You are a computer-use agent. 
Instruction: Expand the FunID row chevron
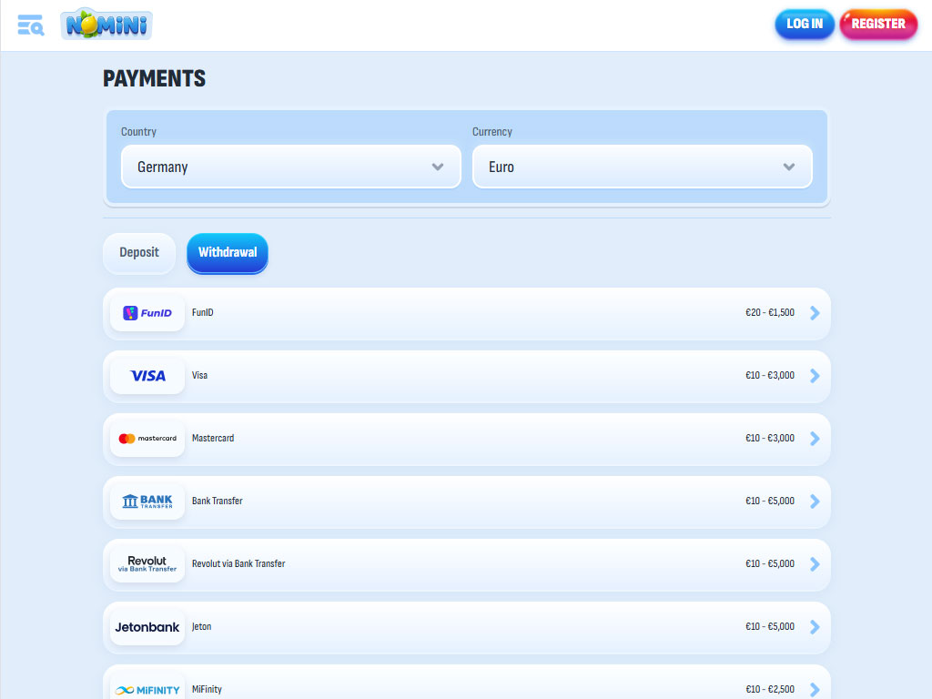point(815,313)
